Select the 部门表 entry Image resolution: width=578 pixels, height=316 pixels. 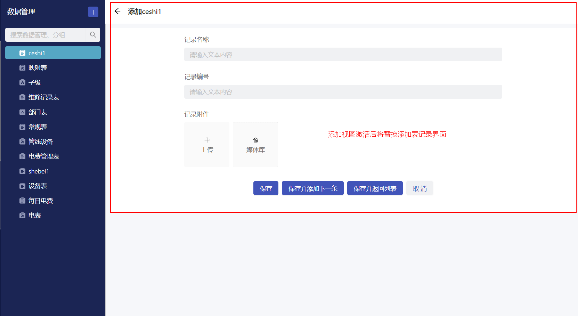tap(53, 112)
